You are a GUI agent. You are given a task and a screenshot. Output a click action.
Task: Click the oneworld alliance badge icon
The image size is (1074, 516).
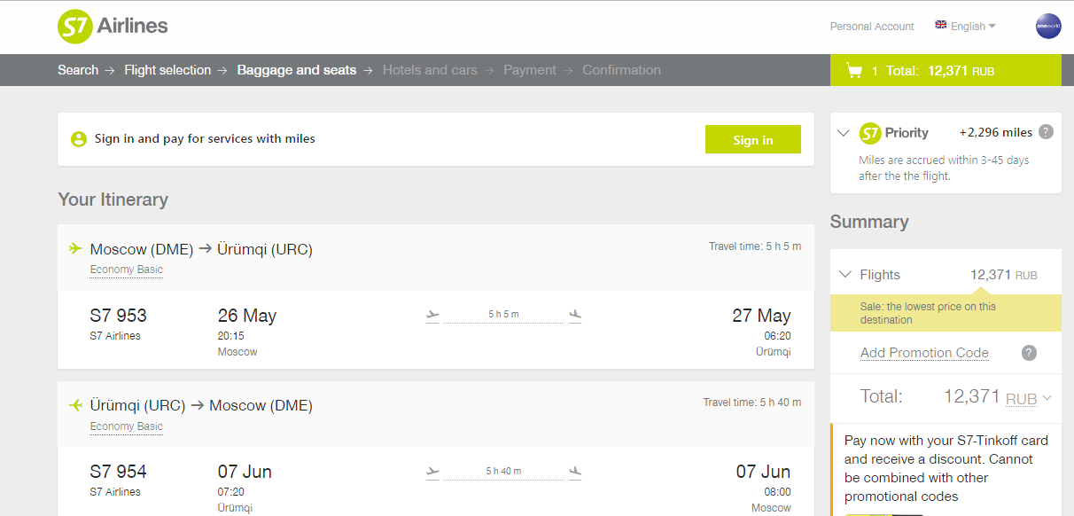click(1048, 27)
